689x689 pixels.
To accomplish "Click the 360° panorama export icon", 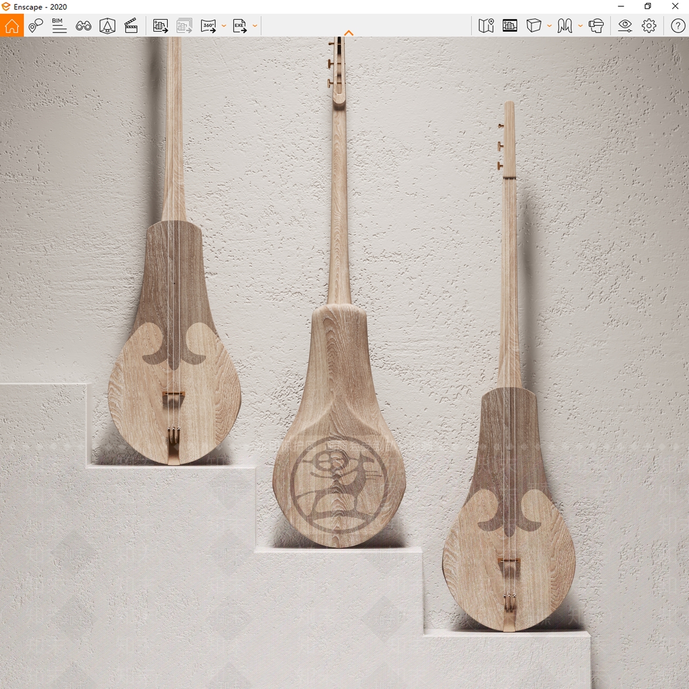I will pyautogui.click(x=208, y=26).
